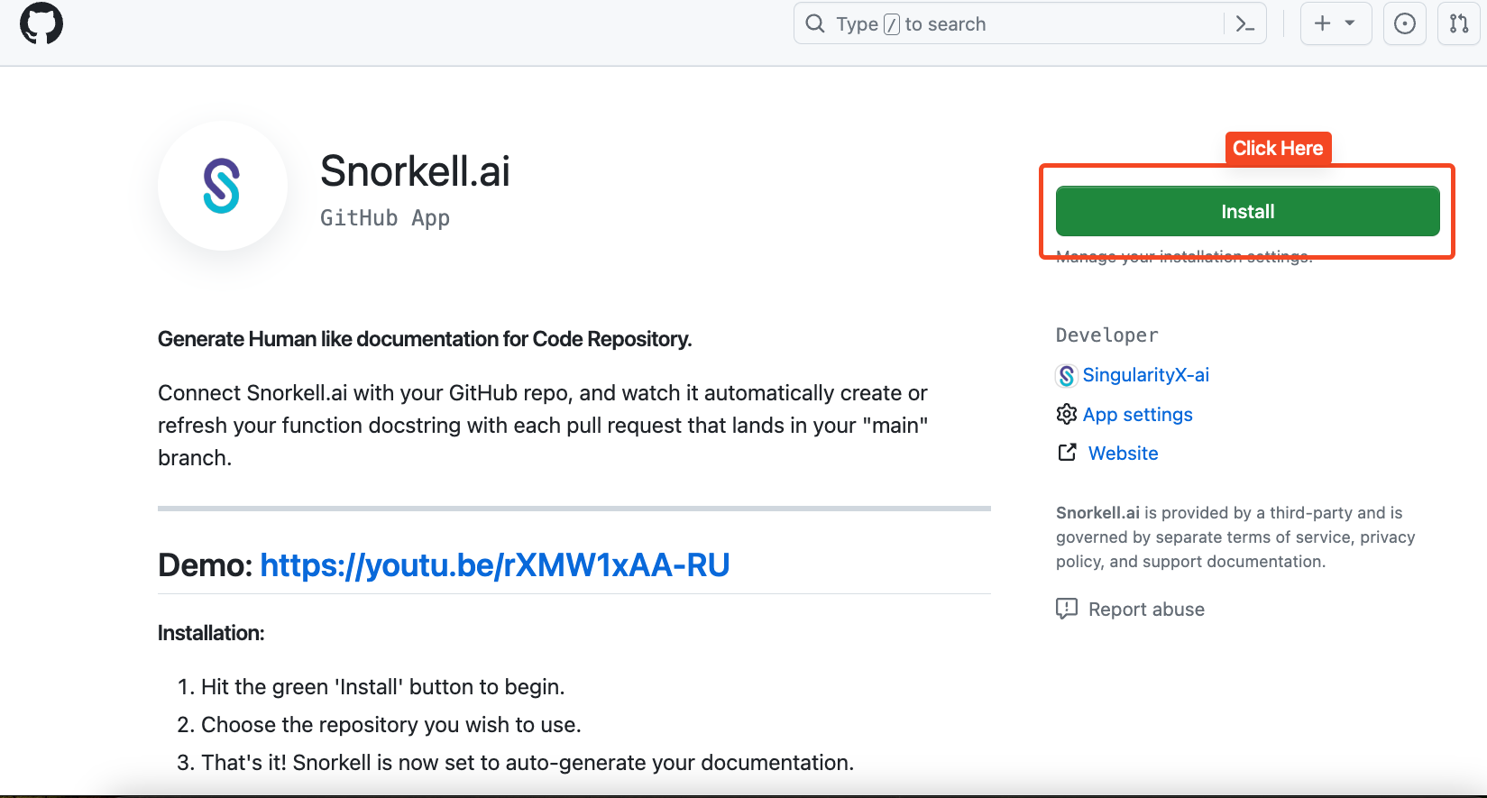Click the 'GitHub App' label text
This screenshot has width=1487, height=798.
pyautogui.click(x=385, y=218)
